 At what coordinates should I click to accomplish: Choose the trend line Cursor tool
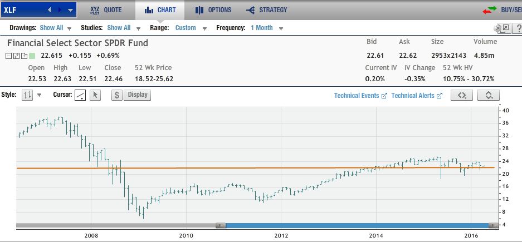pyautogui.click(x=80, y=95)
